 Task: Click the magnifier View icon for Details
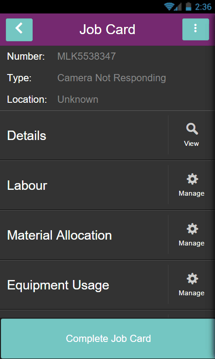point(192,129)
